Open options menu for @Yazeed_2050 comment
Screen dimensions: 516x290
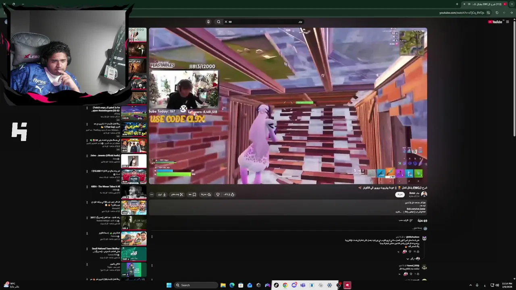coord(152,265)
